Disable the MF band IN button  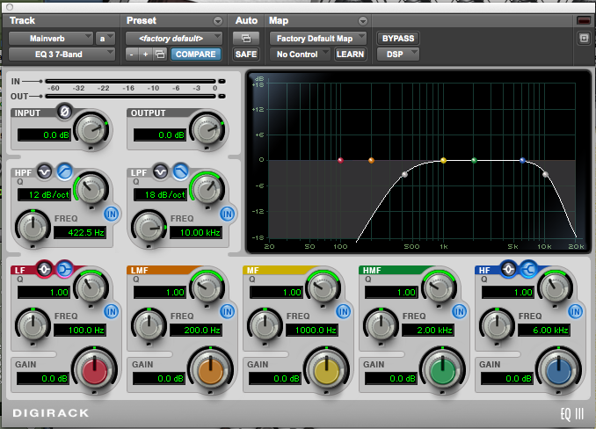[x=343, y=311]
